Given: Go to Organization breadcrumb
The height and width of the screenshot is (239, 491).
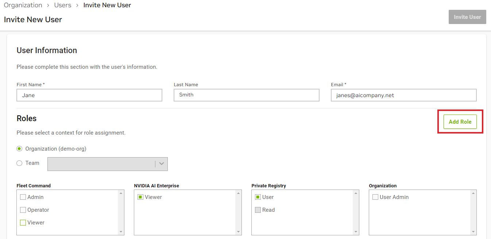Looking at the screenshot, I should coord(23,5).
